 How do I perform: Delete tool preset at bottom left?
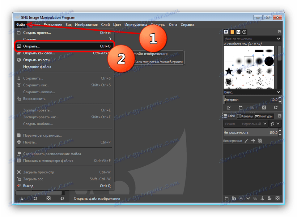pos(48,199)
